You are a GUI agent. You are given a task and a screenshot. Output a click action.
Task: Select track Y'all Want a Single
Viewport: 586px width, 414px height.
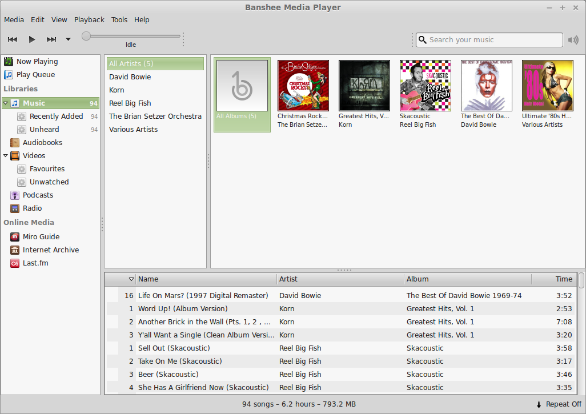click(x=340, y=335)
